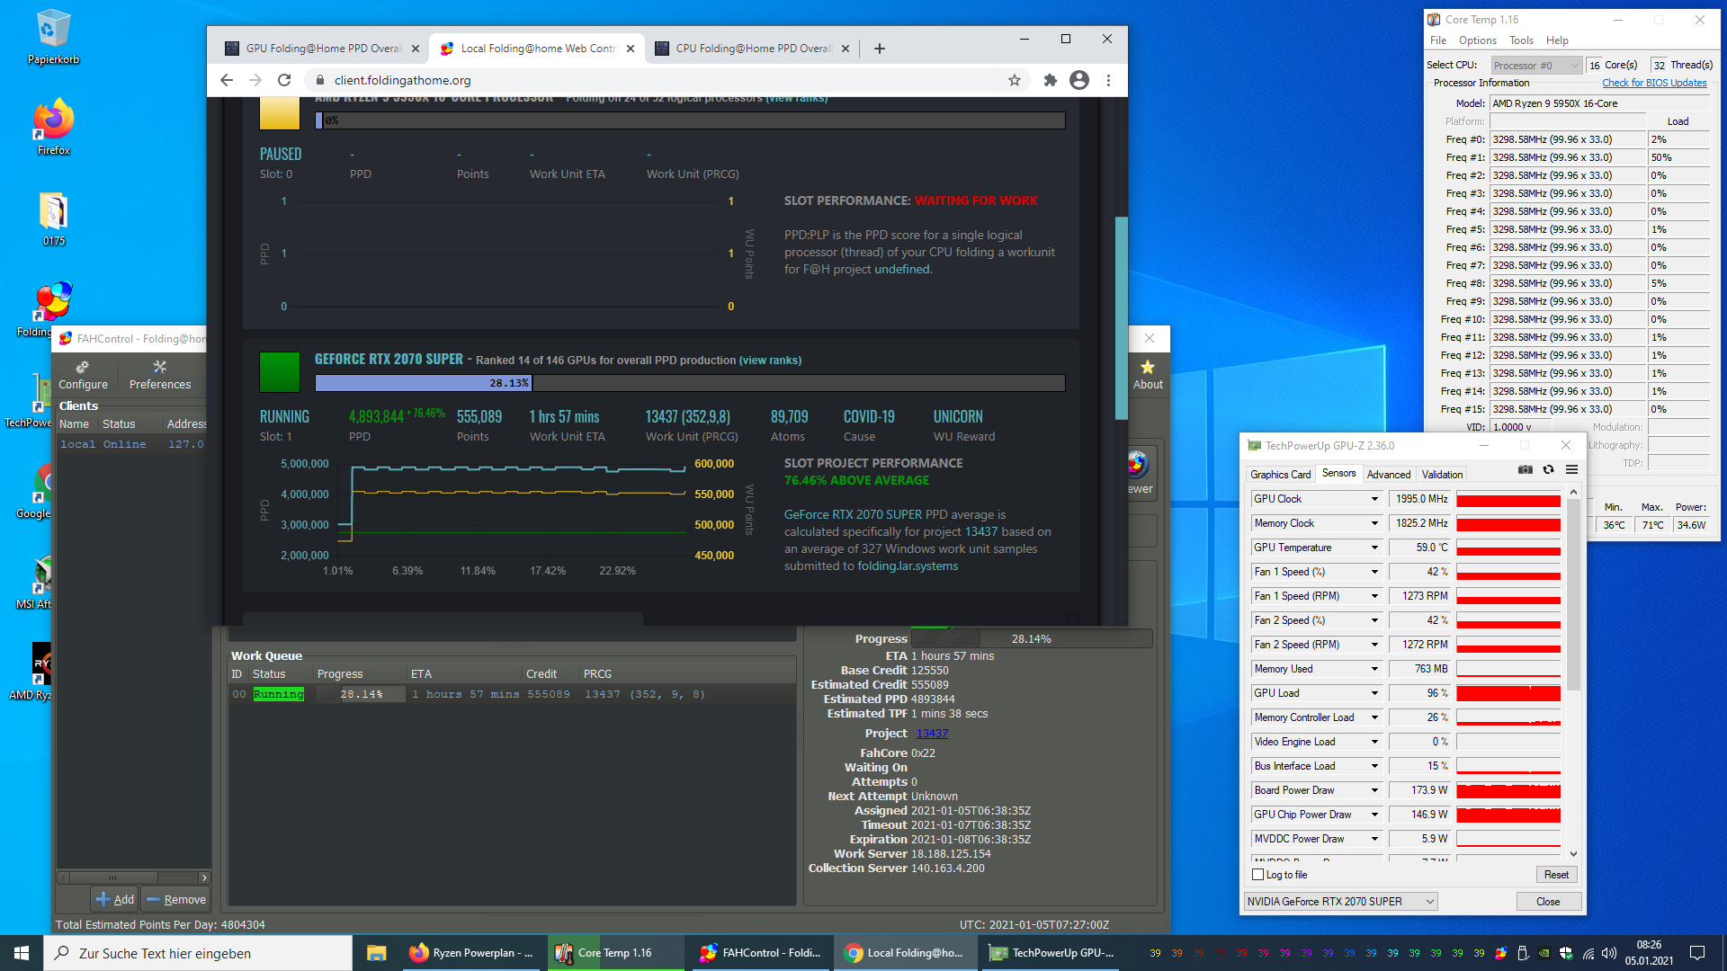Click the RTX 2070 SUPER progress bar
Viewport: 1727px width, 971px height.
689,383
